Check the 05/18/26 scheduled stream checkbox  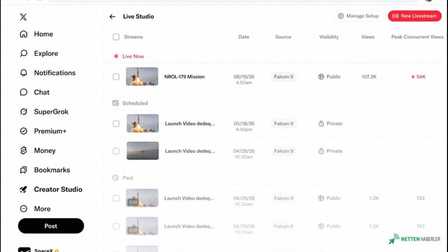pos(116,124)
